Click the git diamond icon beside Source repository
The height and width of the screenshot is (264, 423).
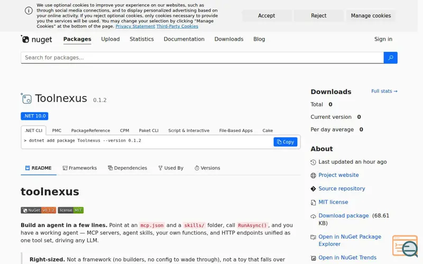coord(313,189)
